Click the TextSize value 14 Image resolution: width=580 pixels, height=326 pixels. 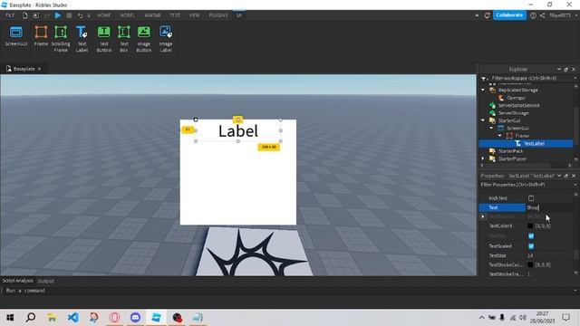coord(530,255)
